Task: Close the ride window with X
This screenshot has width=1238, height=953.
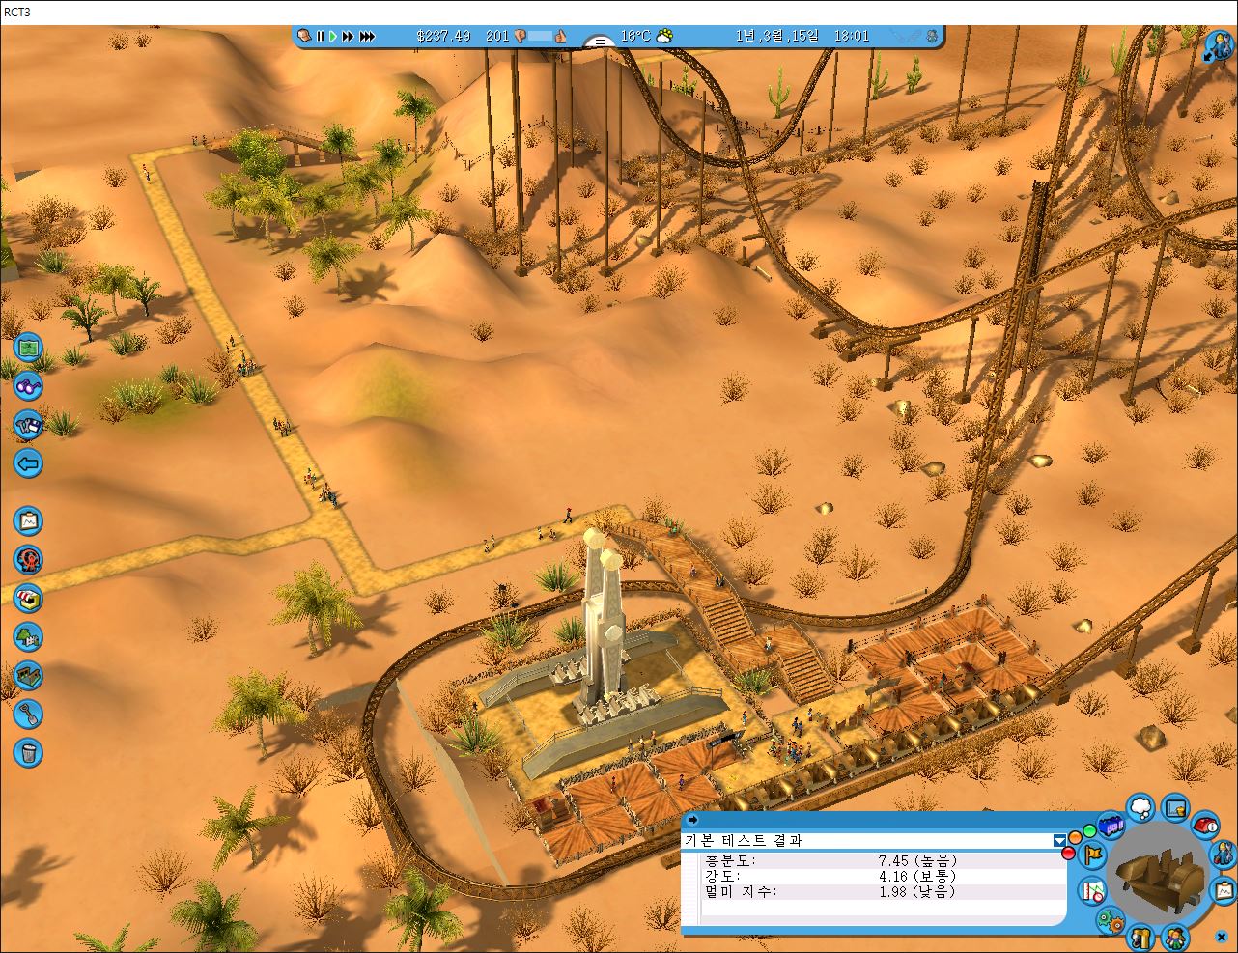Action: pos(1222,937)
